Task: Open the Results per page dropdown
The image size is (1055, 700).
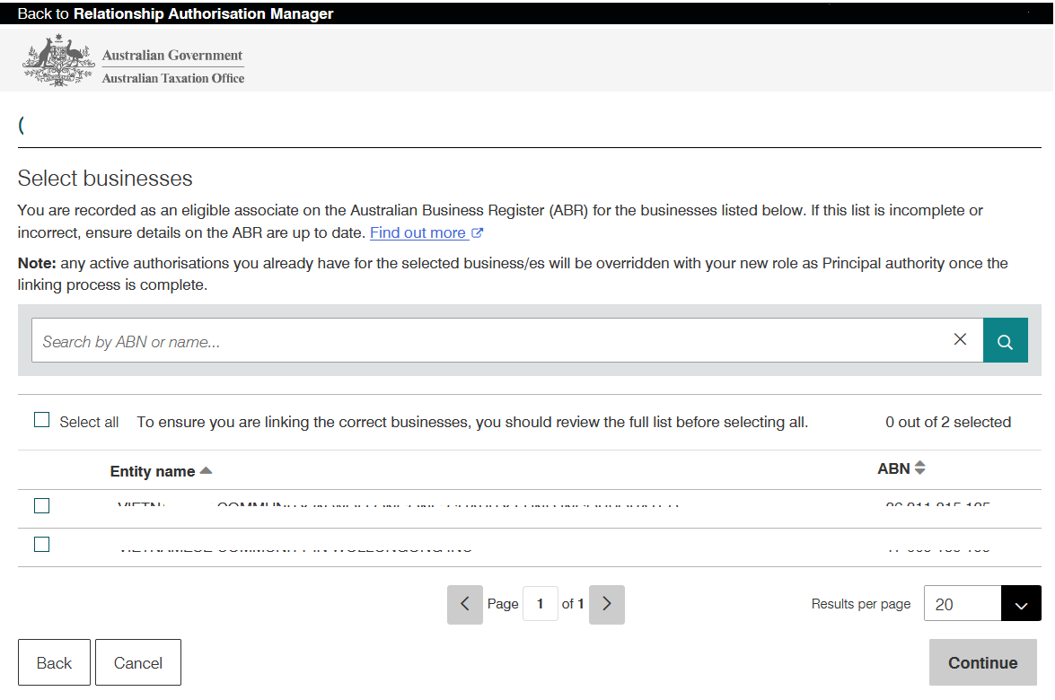Action: tap(1022, 603)
